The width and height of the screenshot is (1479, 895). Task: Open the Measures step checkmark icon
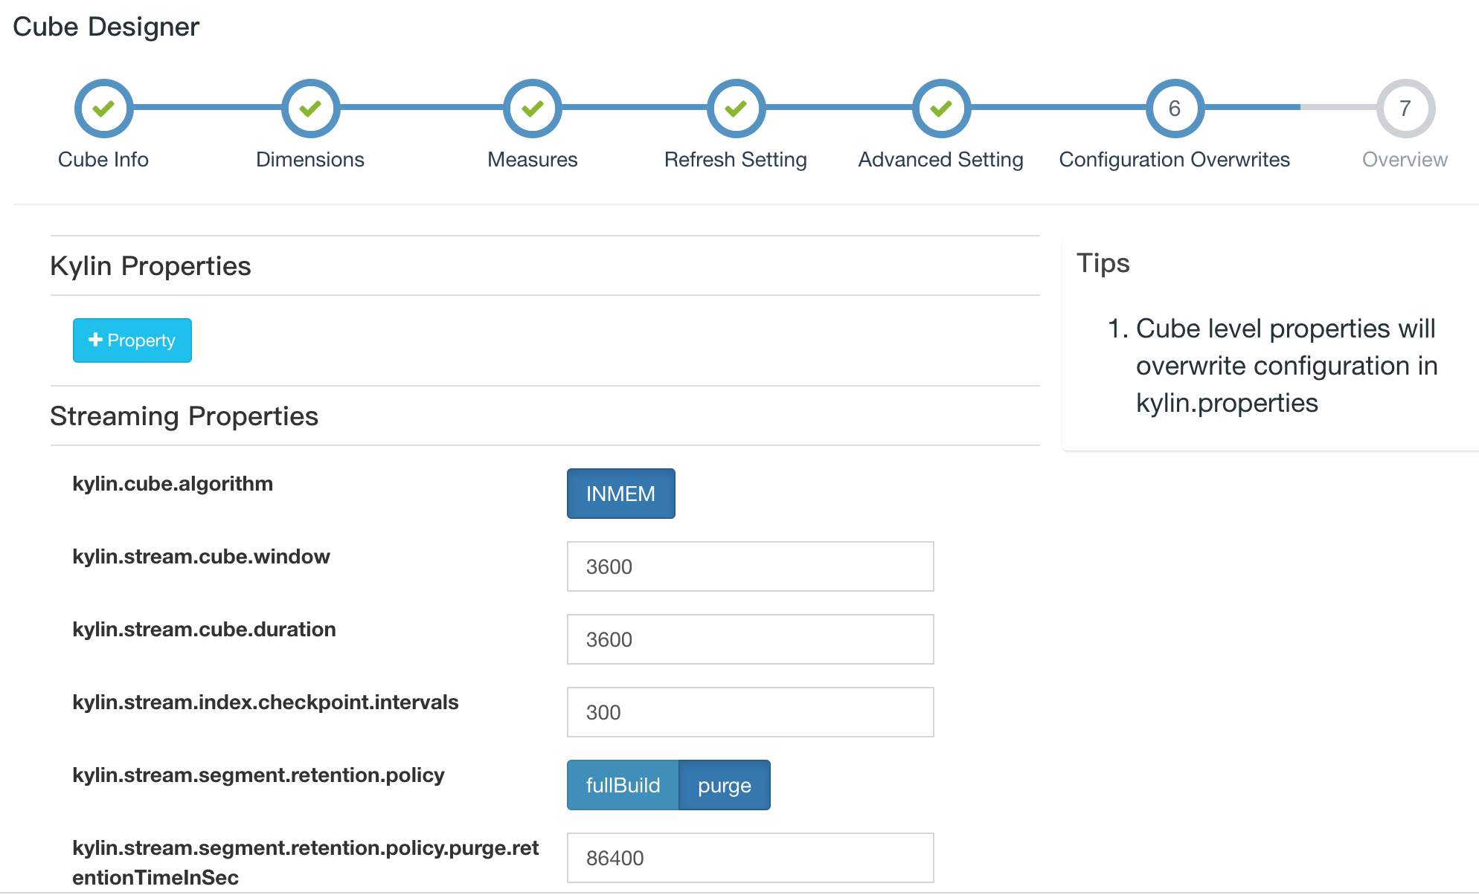(x=532, y=109)
